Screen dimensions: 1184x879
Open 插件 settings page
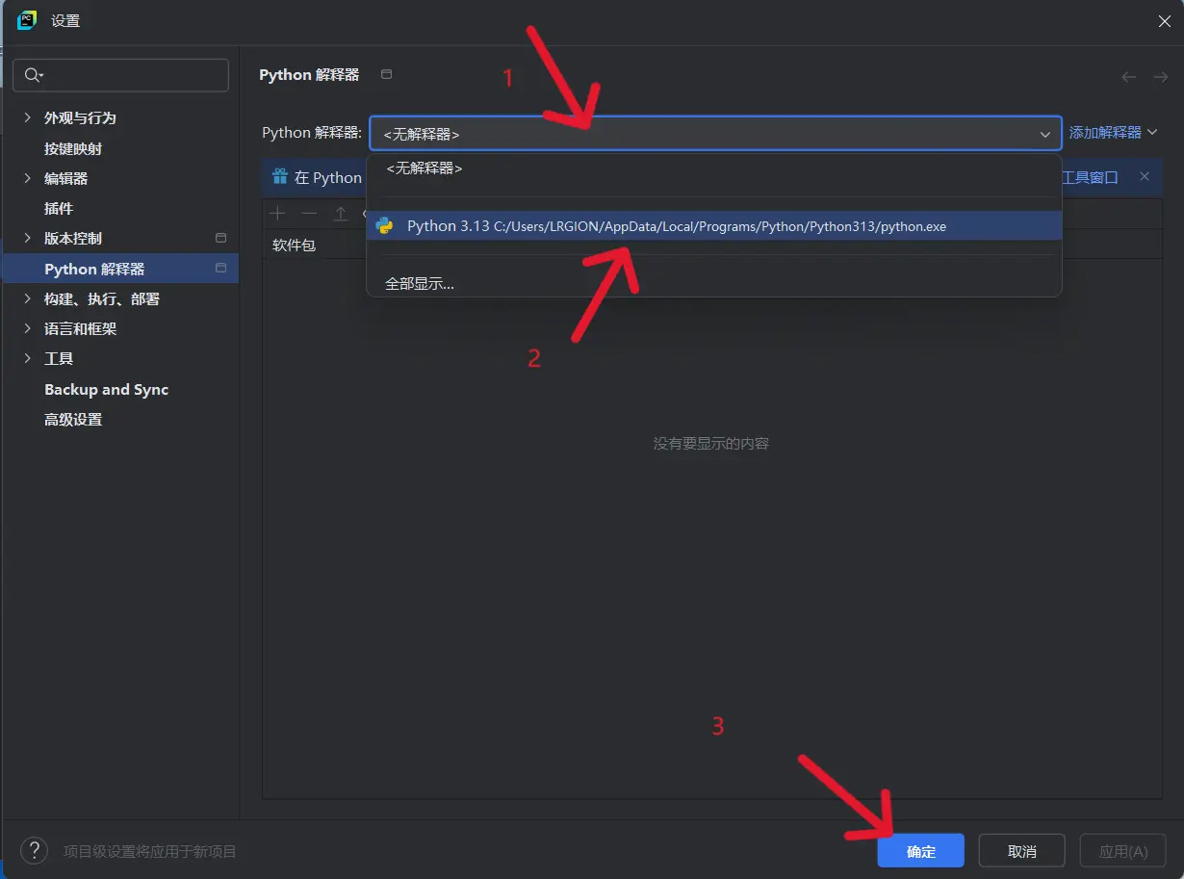tap(59, 208)
